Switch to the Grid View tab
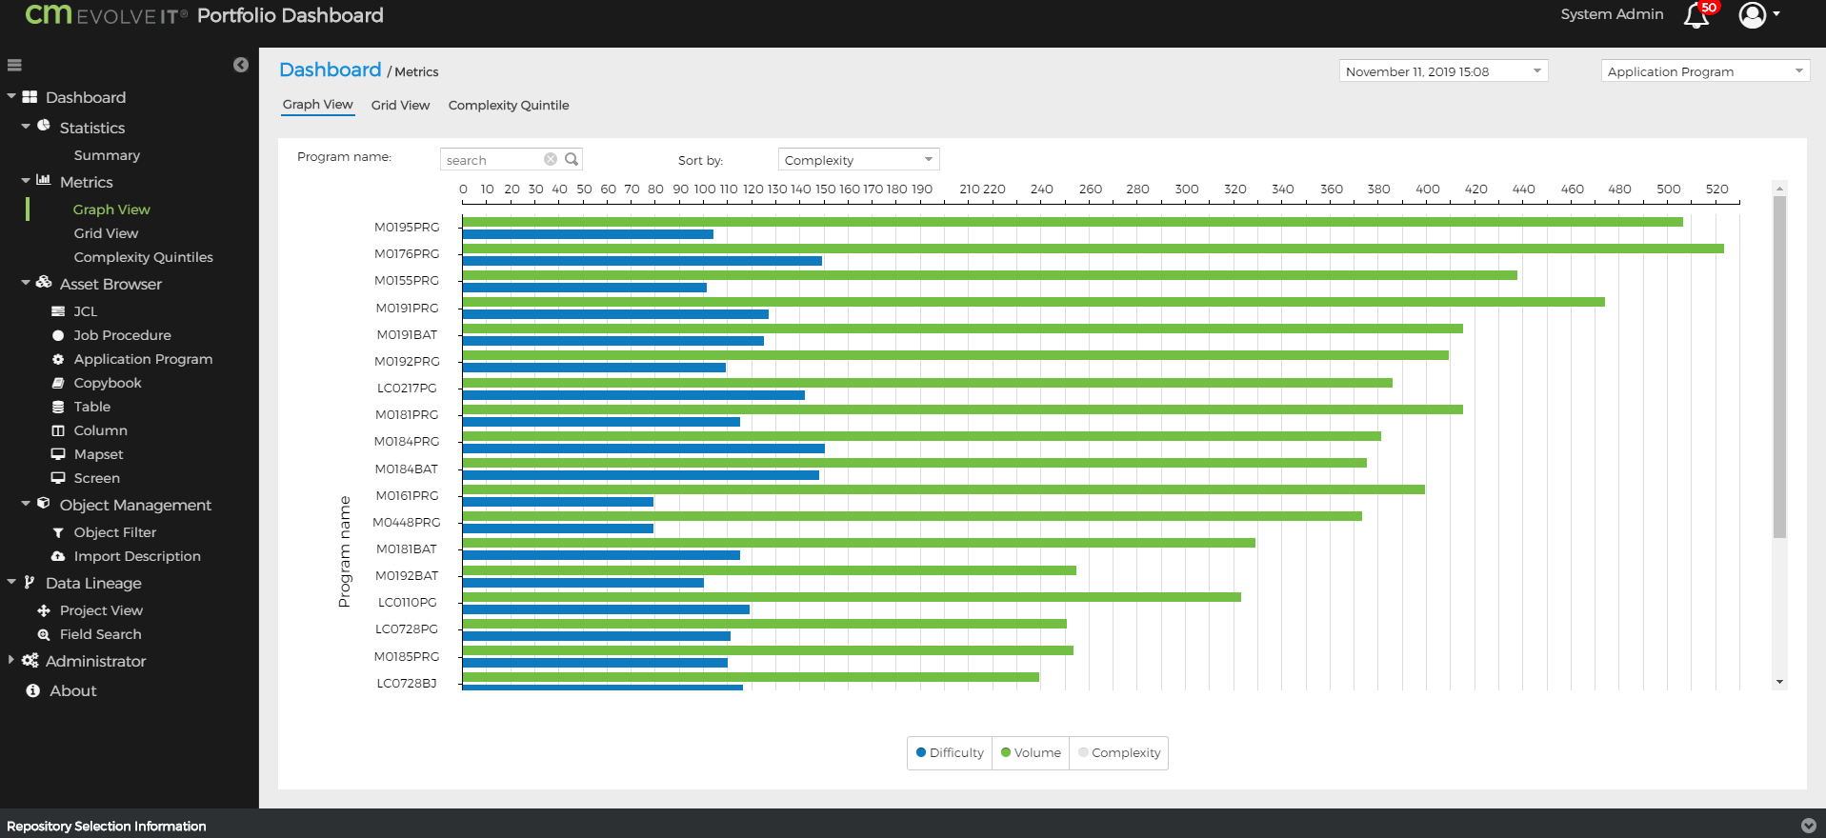This screenshot has width=1826, height=838. click(400, 105)
